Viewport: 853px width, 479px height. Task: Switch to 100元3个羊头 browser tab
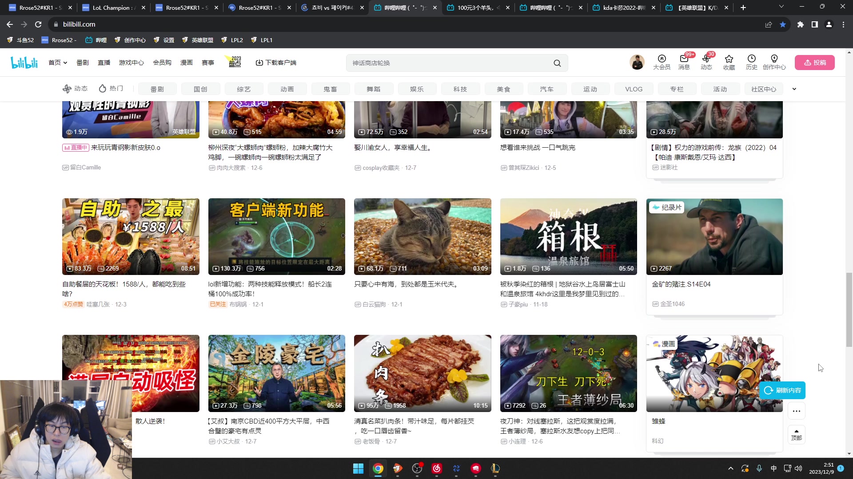click(478, 8)
